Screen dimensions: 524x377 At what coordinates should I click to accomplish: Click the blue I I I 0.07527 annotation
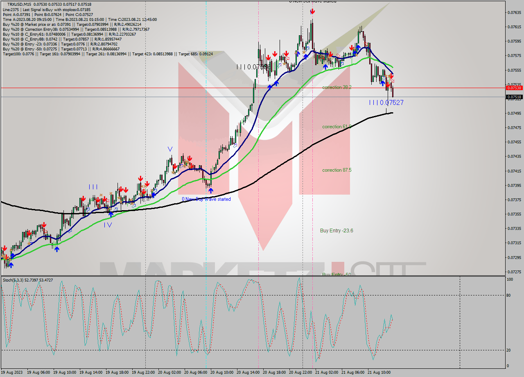coord(387,103)
